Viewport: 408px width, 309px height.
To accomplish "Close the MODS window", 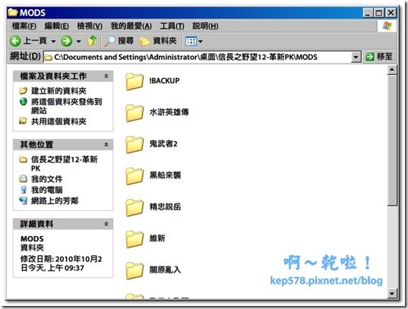I will point(391,12).
